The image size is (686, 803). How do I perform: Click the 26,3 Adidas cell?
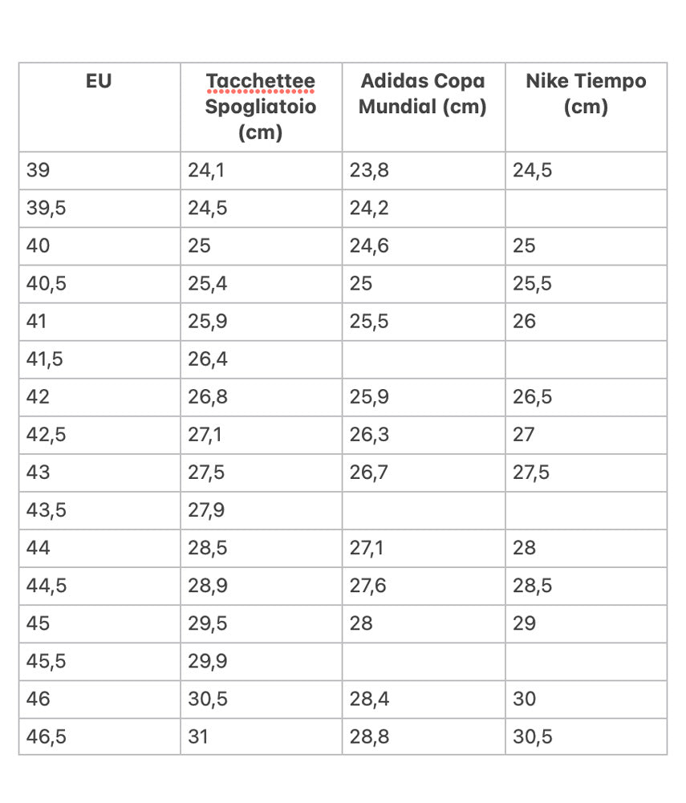click(424, 436)
